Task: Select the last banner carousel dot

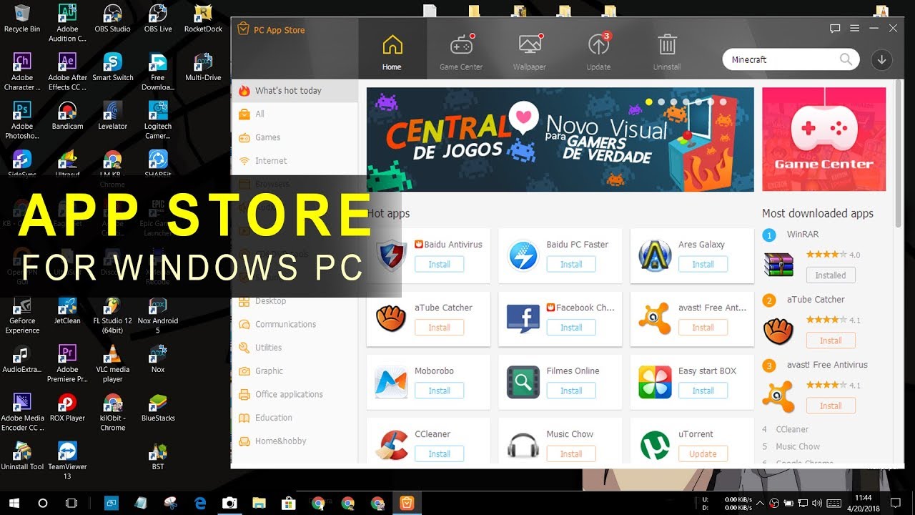Action: click(723, 102)
